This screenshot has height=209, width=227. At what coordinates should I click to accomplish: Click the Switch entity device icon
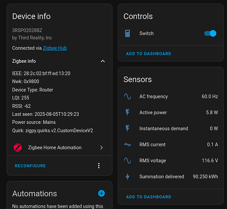(x=128, y=33)
